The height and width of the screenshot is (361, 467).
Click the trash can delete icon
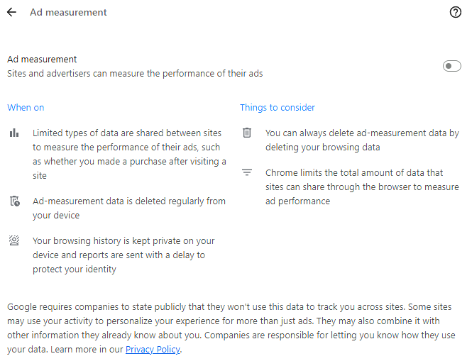click(x=247, y=133)
